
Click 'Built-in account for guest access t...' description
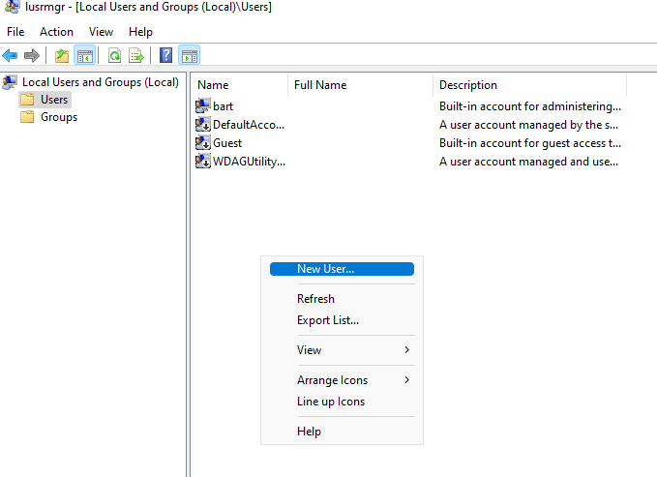tap(530, 143)
